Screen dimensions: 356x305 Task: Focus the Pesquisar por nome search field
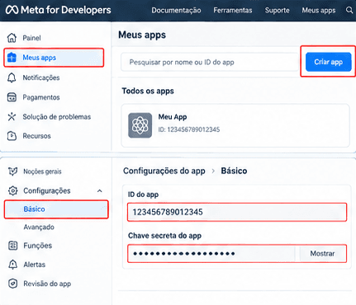[210, 63]
